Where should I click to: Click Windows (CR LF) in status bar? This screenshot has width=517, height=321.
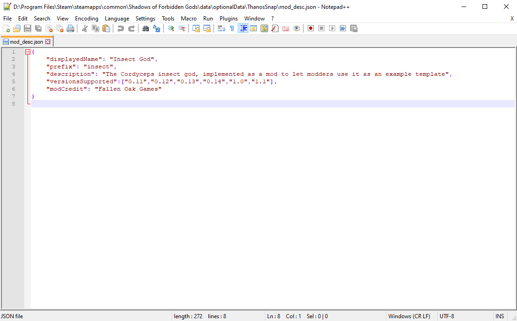coord(409,316)
